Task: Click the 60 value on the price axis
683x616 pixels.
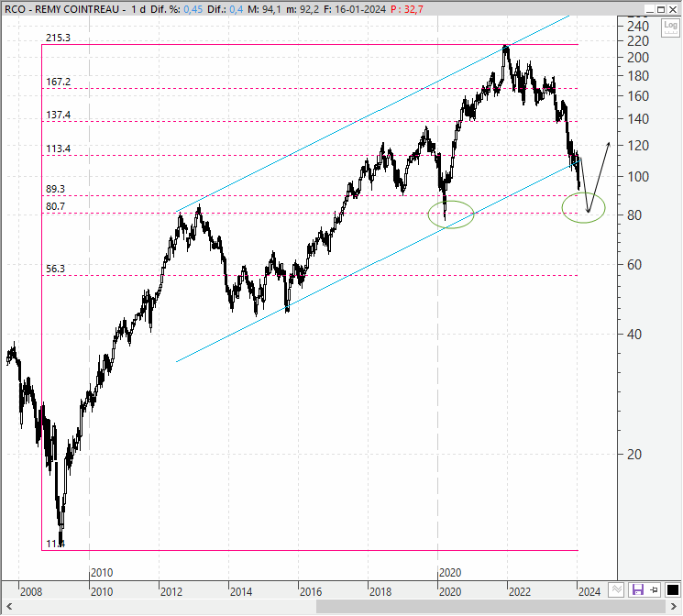Action: (x=634, y=264)
